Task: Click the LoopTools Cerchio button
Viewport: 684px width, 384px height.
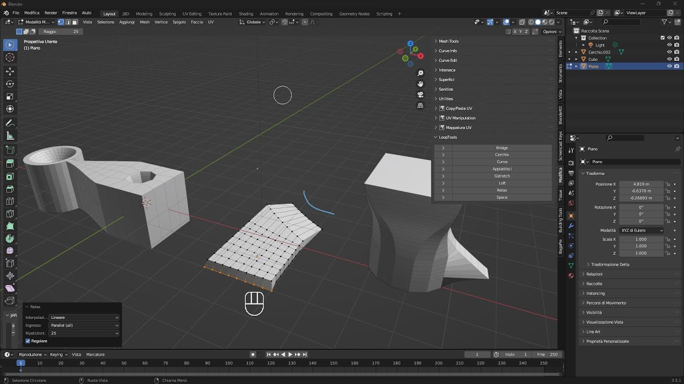Action: tap(502, 155)
